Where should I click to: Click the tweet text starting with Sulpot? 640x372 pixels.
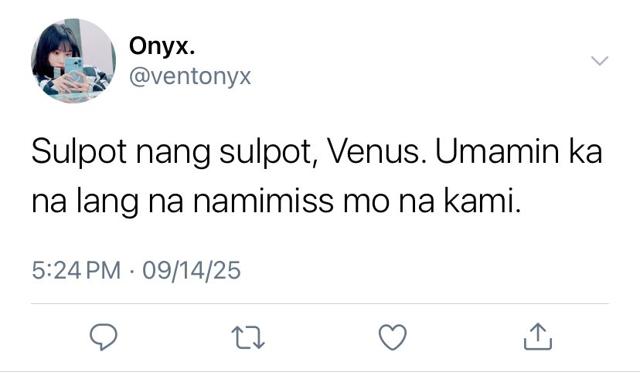pyautogui.click(x=317, y=177)
